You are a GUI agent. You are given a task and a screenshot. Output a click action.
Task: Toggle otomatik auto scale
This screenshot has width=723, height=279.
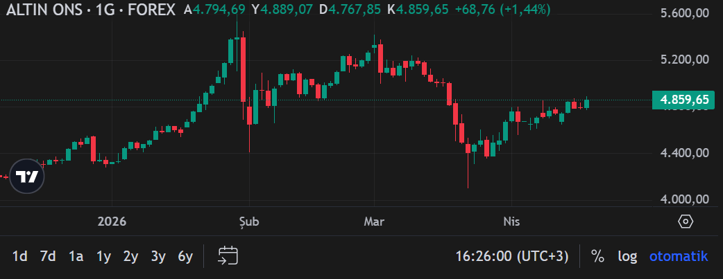(679, 256)
